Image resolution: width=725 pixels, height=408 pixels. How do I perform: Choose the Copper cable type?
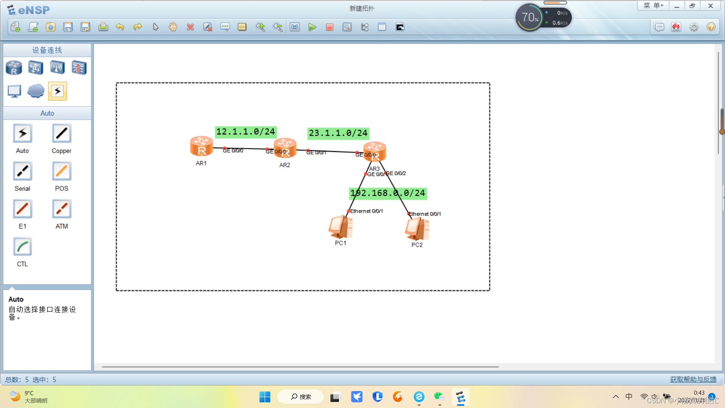tap(62, 134)
